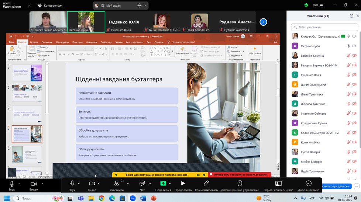
Task: Show next video thumbnails with blue arrow
Action: pyautogui.click(x=263, y=22)
